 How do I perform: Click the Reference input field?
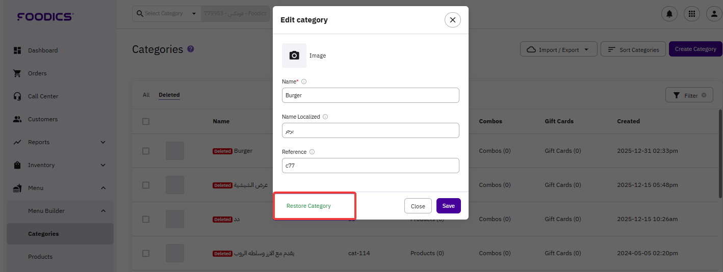[x=370, y=166]
